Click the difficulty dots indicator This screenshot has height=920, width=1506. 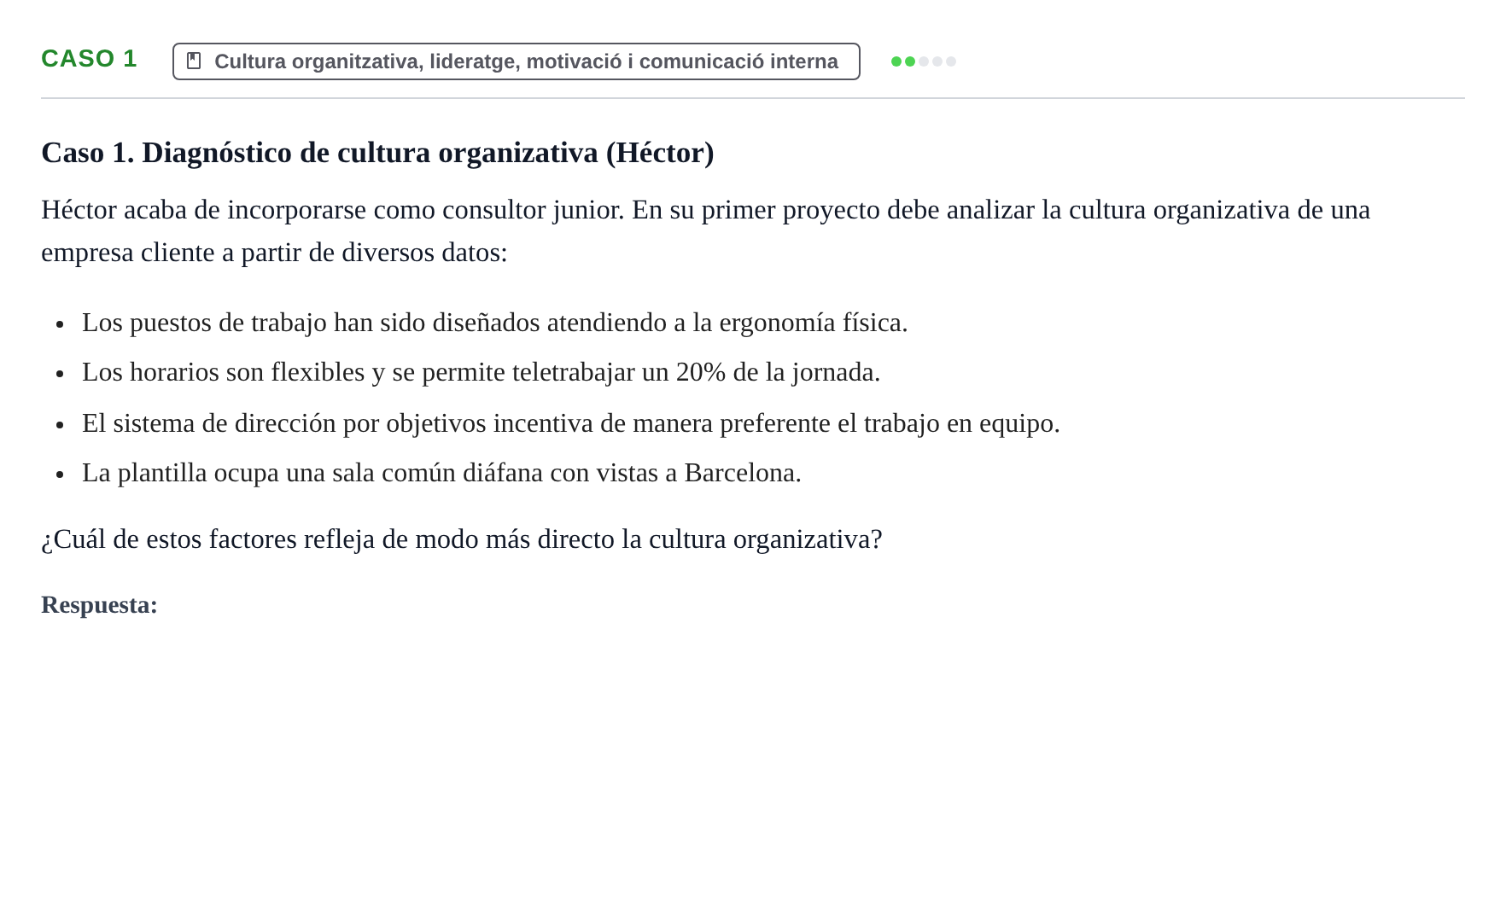pos(923,61)
